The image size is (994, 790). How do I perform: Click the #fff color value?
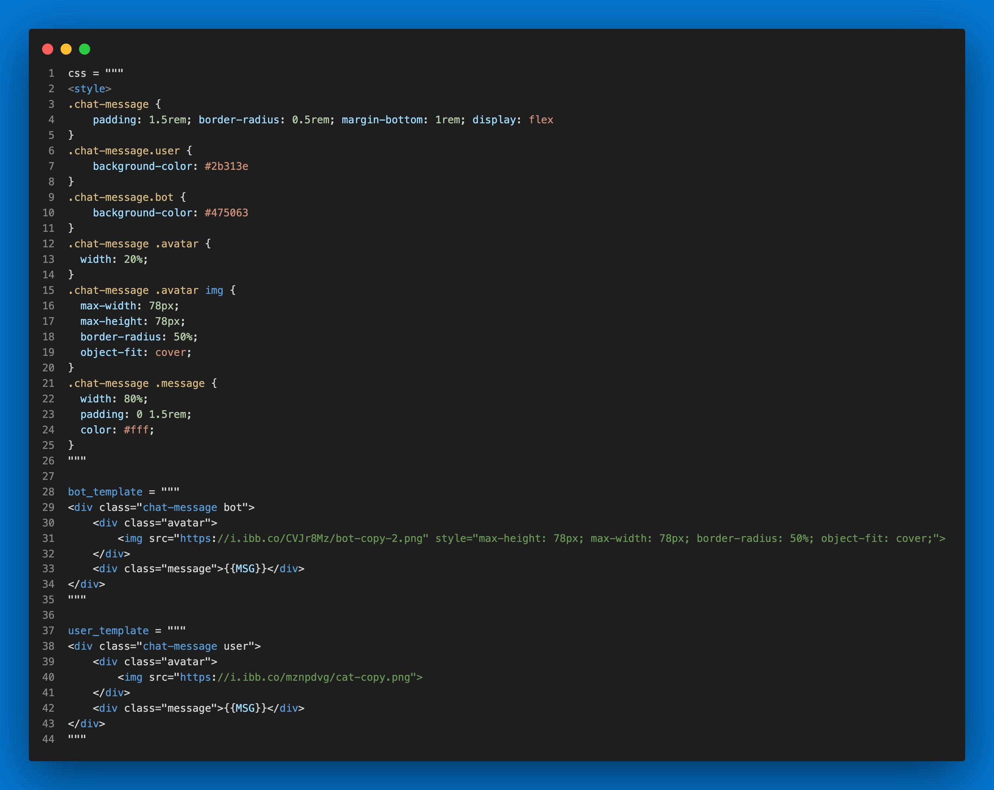pos(136,430)
